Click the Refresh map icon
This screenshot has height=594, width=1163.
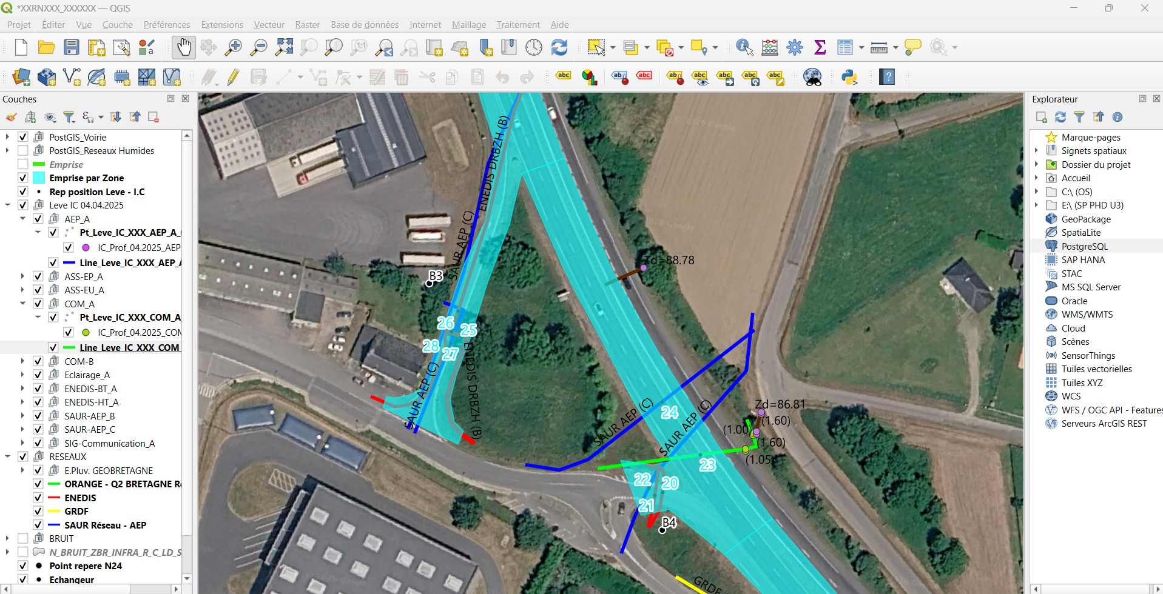click(x=559, y=47)
